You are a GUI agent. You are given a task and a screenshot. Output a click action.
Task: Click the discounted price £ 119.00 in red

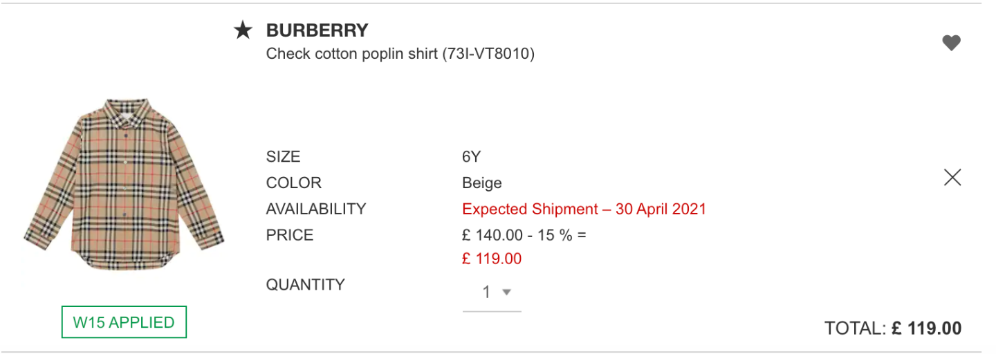(x=492, y=259)
